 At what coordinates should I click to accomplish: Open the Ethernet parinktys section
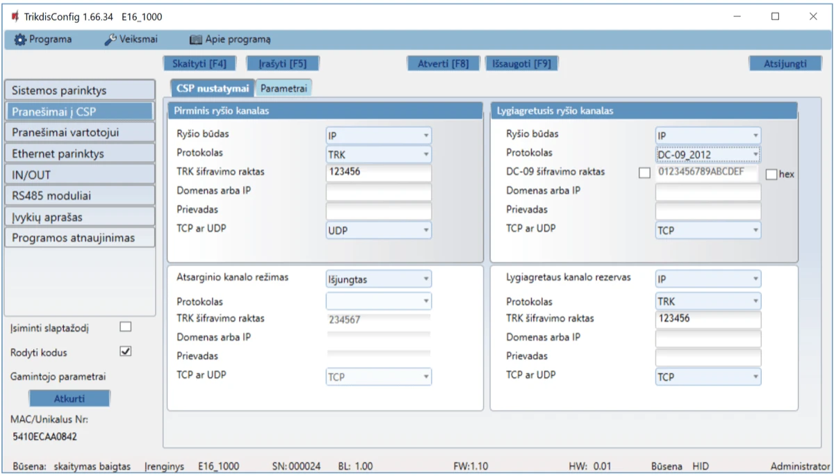(79, 154)
